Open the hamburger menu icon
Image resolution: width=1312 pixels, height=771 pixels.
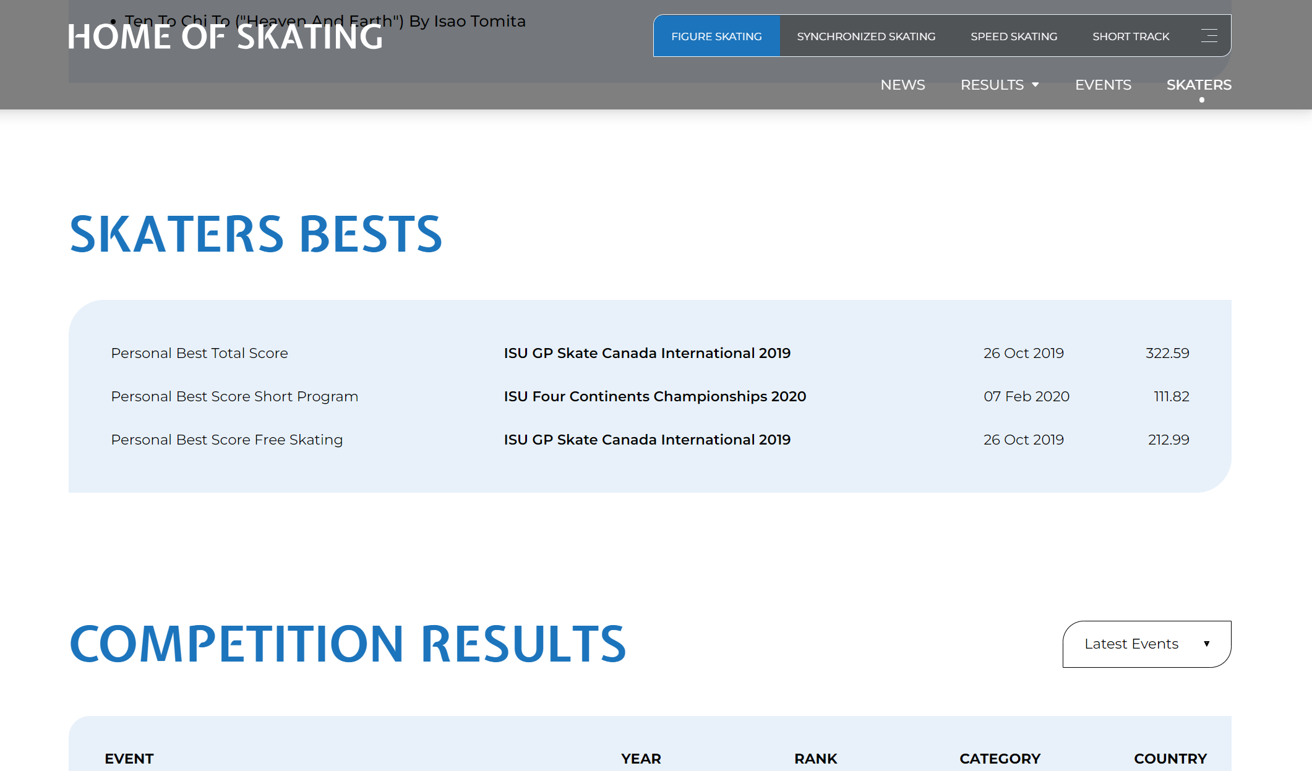click(x=1209, y=36)
